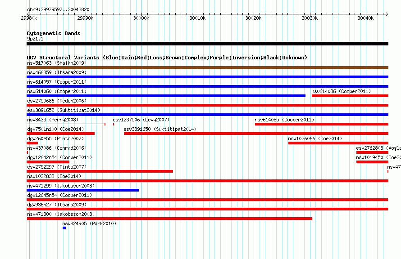Click the dgv936n27 (Itsara2009) red bar
The width and height of the screenshot is (401, 259).
[207, 209]
